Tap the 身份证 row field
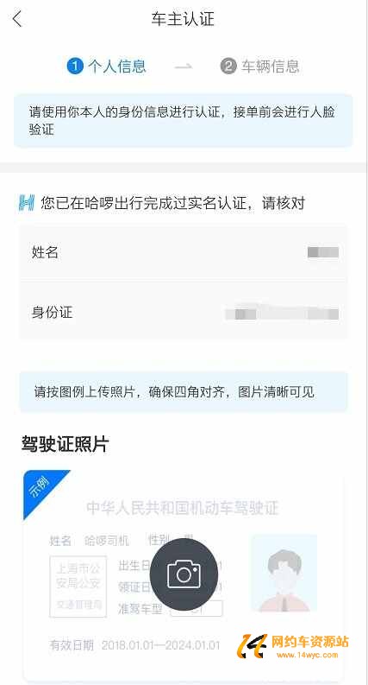This screenshot has width=368, height=685. tap(184, 312)
